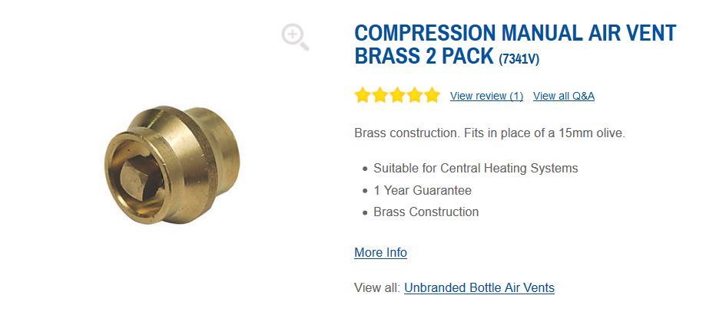Open the View all Q&A link
716x315 pixels.
click(x=563, y=96)
